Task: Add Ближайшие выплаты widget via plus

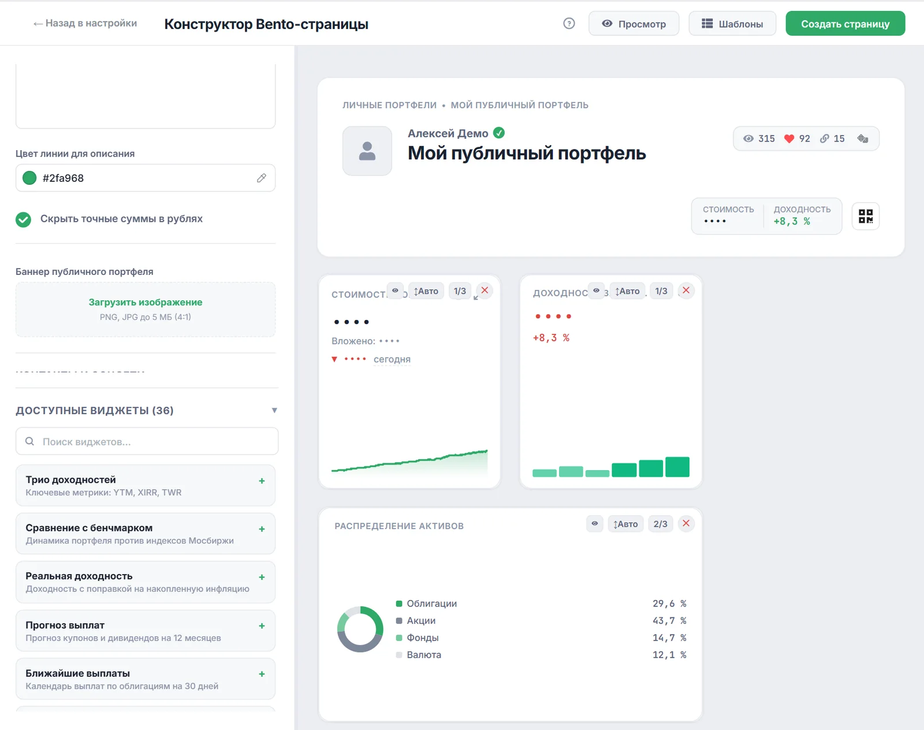Action: [262, 674]
